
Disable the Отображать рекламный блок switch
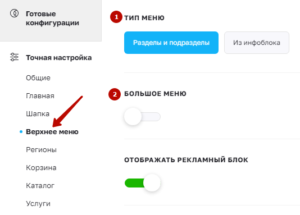point(143,183)
